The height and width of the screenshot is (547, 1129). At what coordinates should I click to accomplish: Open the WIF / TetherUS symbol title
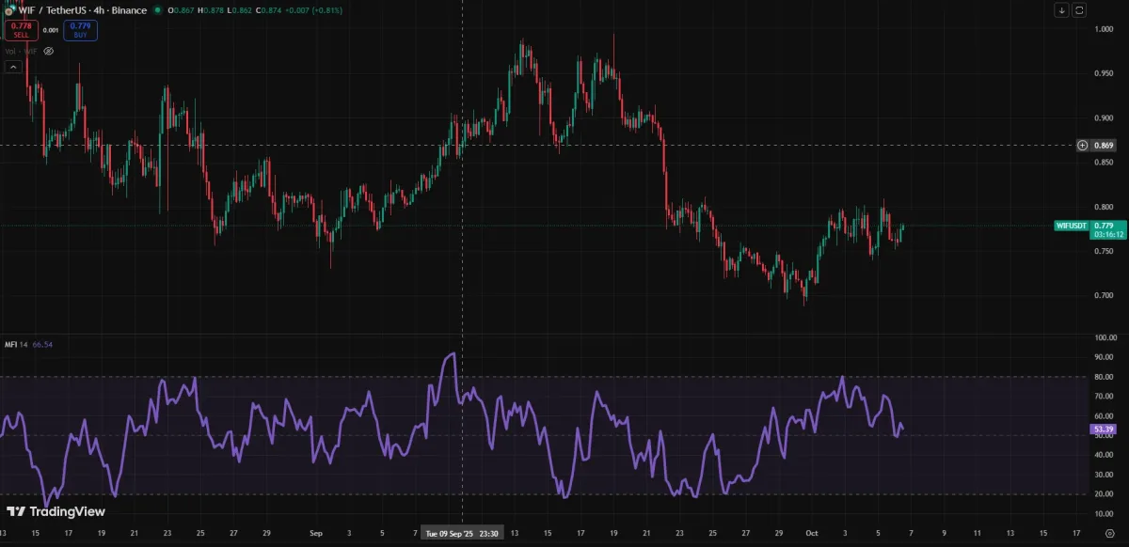(81, 10)
